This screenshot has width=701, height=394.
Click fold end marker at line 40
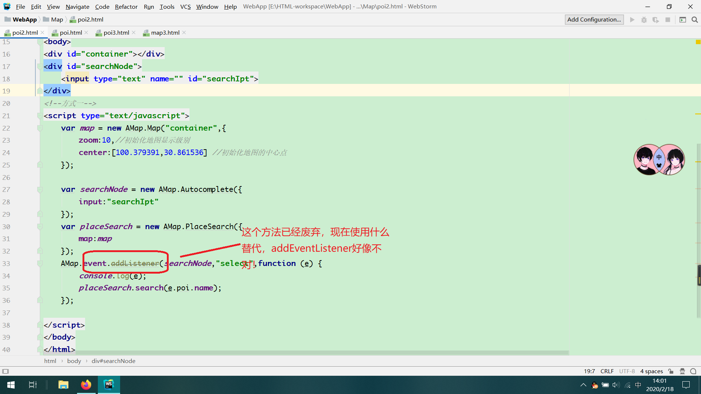pos(40,349)
